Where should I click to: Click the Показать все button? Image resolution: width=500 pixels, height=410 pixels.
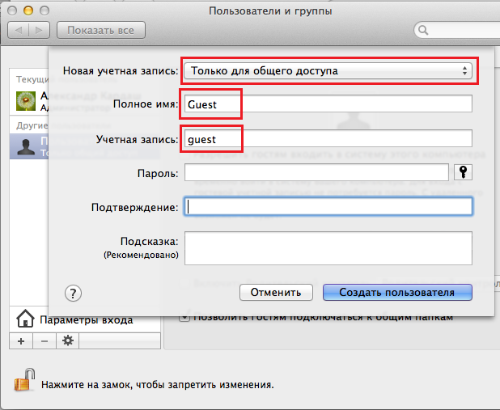[x=101, y=30]
